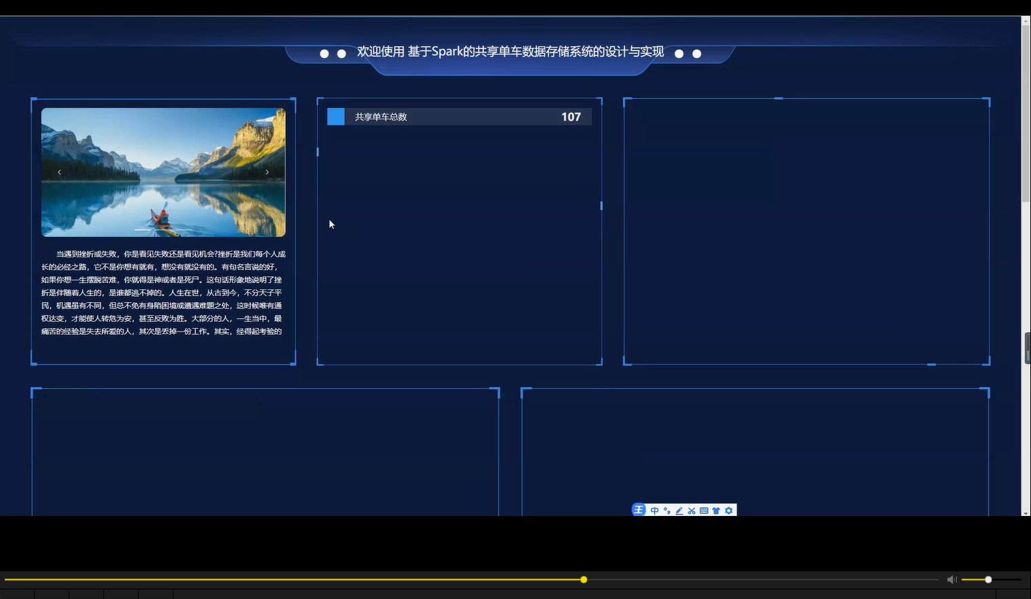
Task: Toggle full/half-width punctuation on the IME toolbar
Action: tap(666, 511)
